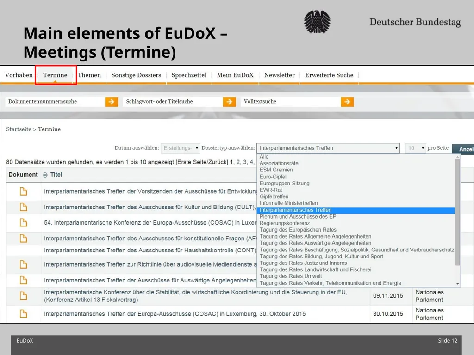The width and height of the screenshot is (474, 355).
Task: Open COSAC in Luxemburg, 30. Oktober 2015 title
Action: pos(175,314)
